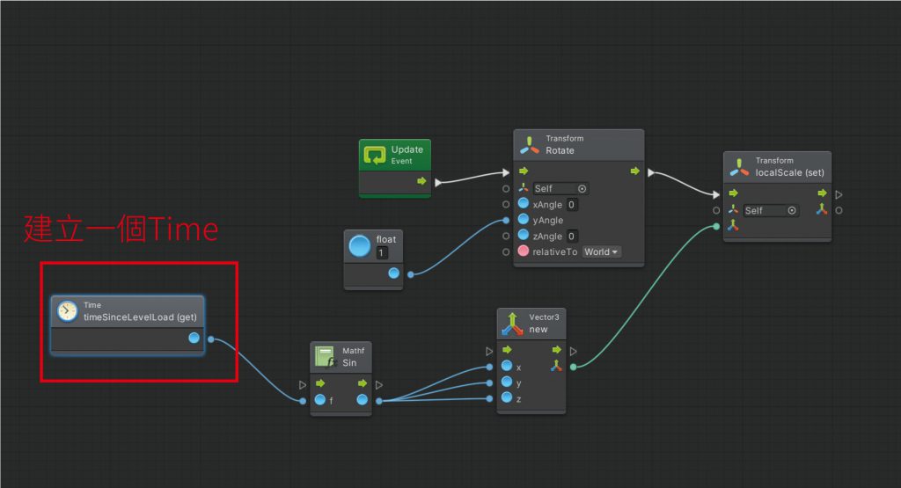The height and width of the screenshot is (488, 901).
Task: Click the green Update event icon
Action: click(374, 155)
